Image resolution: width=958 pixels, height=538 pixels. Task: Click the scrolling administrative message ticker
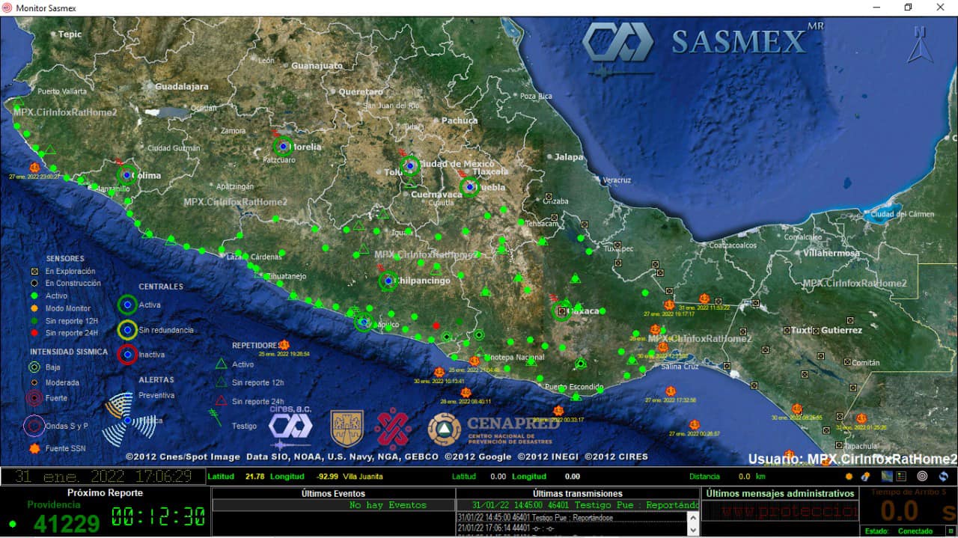781,512
